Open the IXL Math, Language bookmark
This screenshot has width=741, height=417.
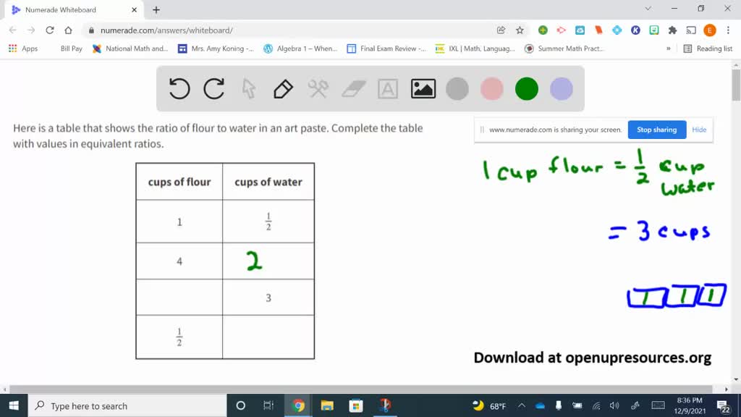475,49
